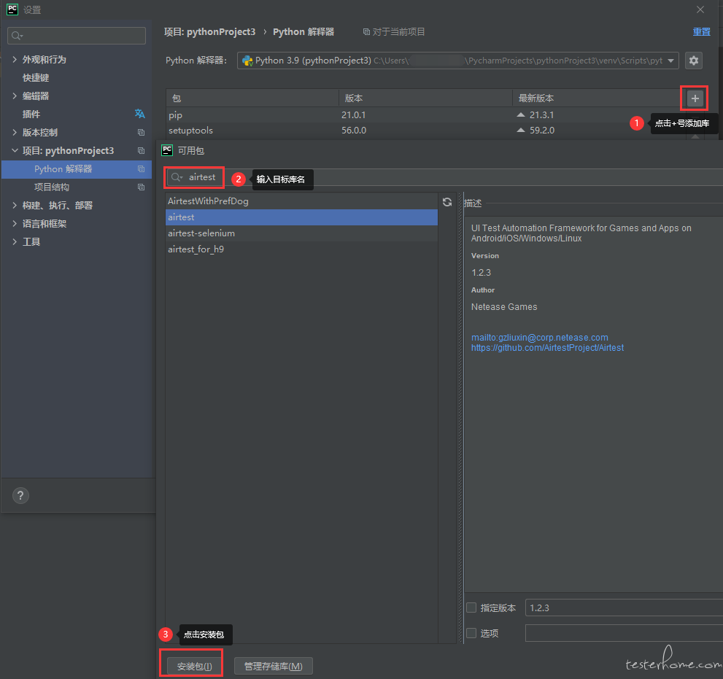Expand the 语言和框架 section

click(x=15, y=224)
